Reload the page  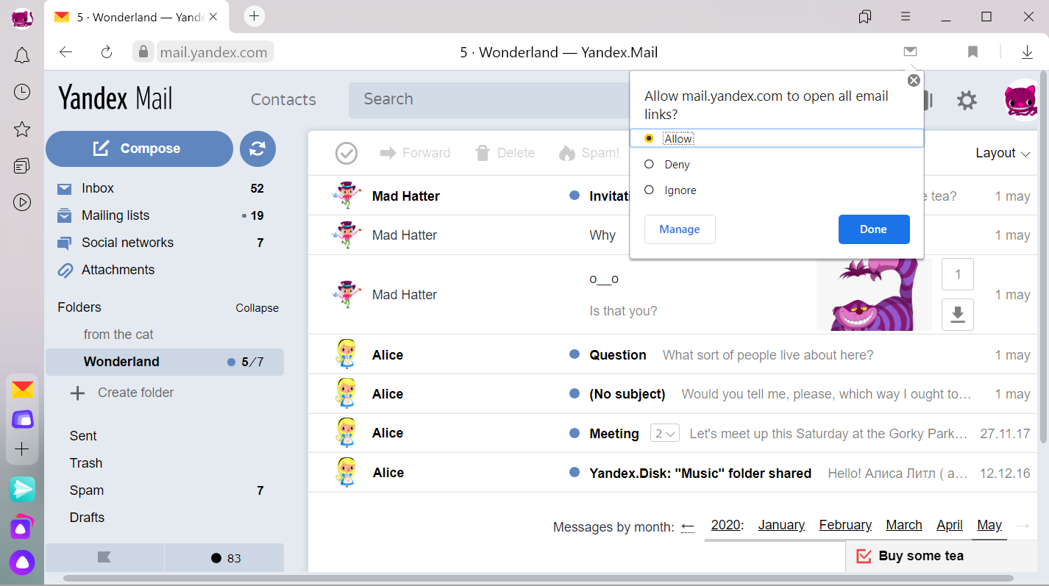pos(106,51)
